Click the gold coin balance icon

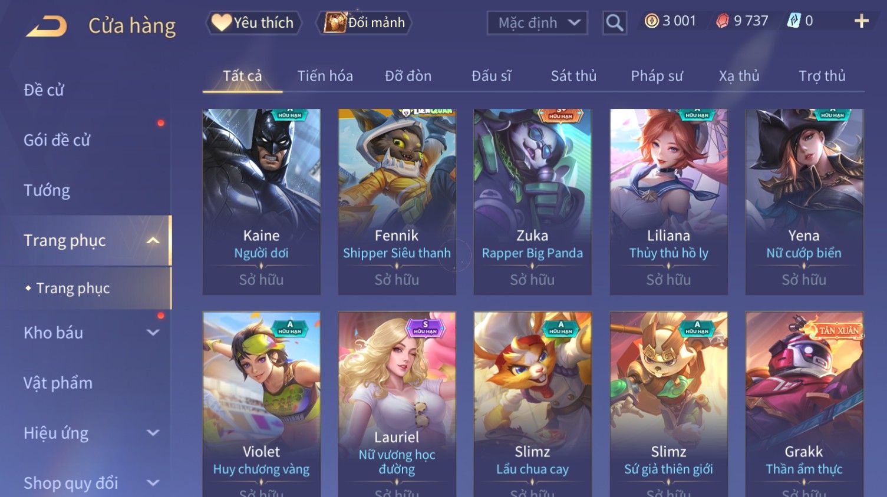651,21
